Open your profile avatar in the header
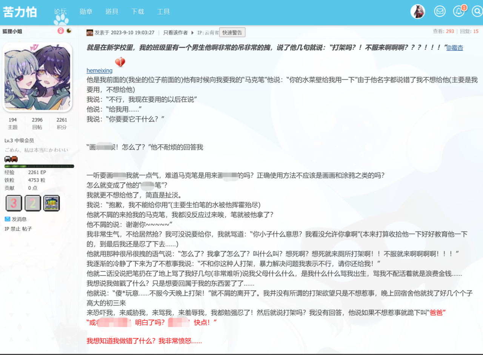 click(418, 11)
